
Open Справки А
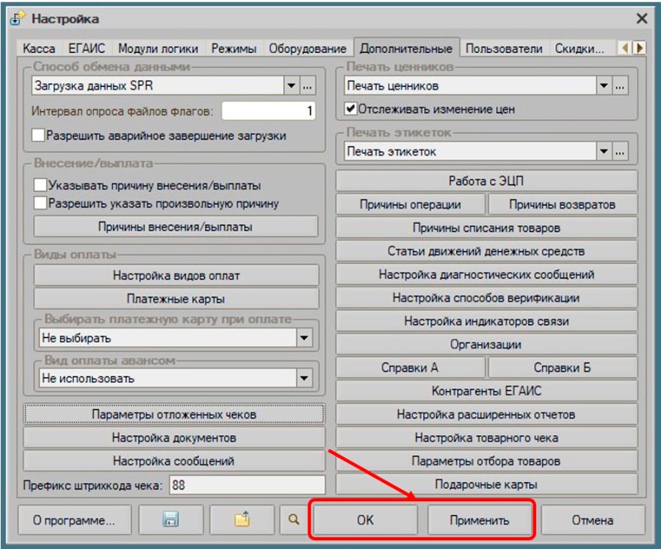point(411,367)
